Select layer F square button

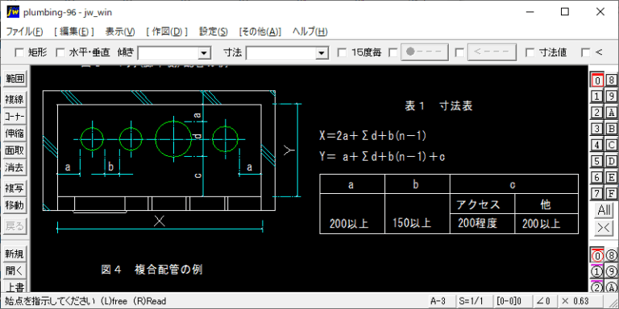click(x=612, y=193)
